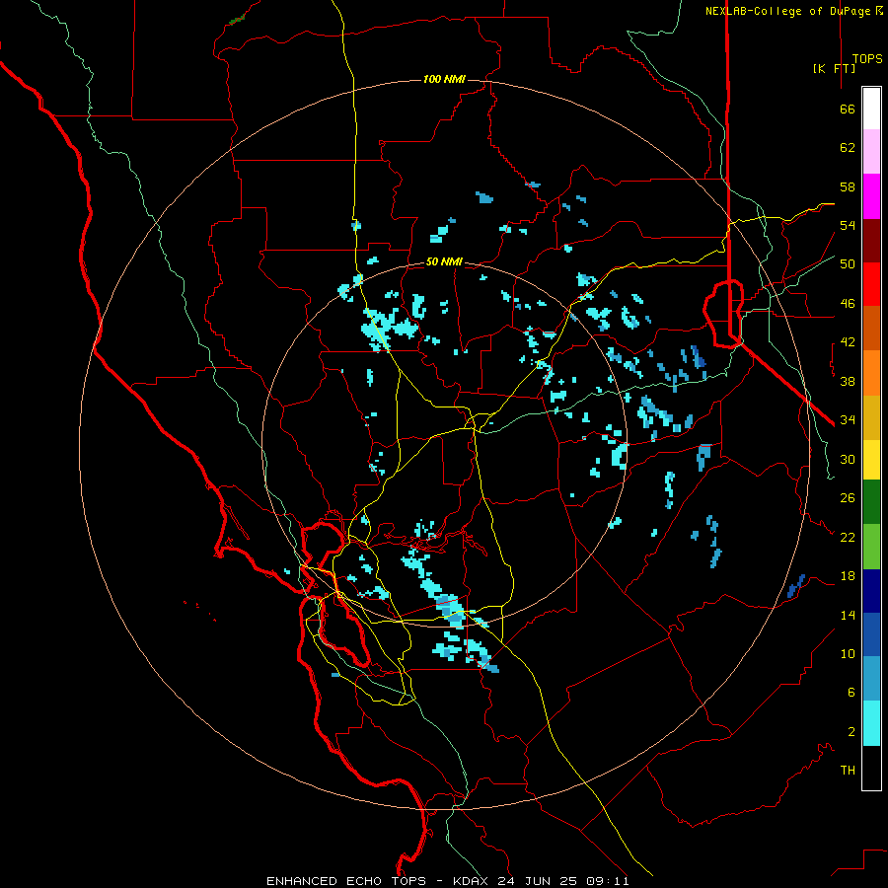This screenshot has width=888, height=888.
Task: Select the legend value 50
Action: pos(848,264)
